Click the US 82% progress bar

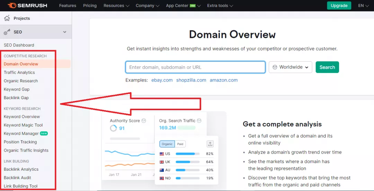pyautogui.click(x=187, y=154)
